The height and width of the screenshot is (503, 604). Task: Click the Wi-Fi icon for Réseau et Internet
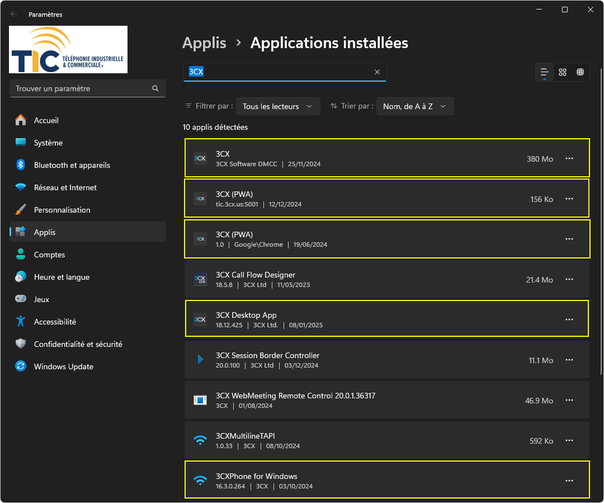[x=21, y=187]
